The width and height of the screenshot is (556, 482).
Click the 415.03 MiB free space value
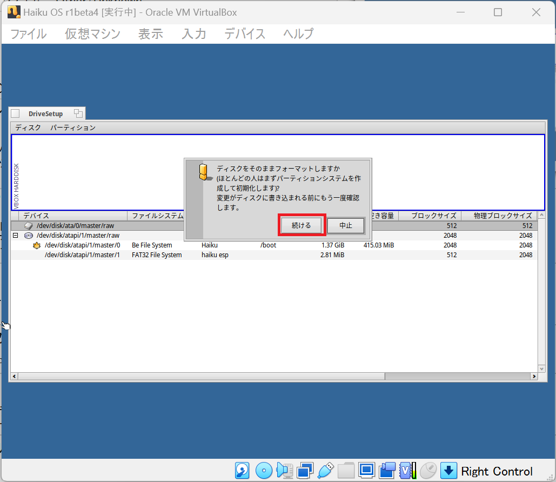[379, 245]
